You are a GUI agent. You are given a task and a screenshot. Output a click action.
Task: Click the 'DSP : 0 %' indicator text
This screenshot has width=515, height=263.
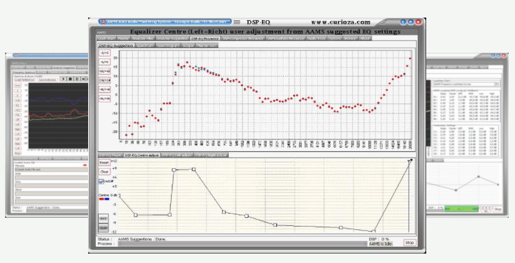point(379,239)
